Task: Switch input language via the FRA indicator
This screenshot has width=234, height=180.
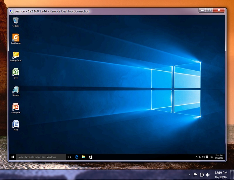Action: [211, 157]
